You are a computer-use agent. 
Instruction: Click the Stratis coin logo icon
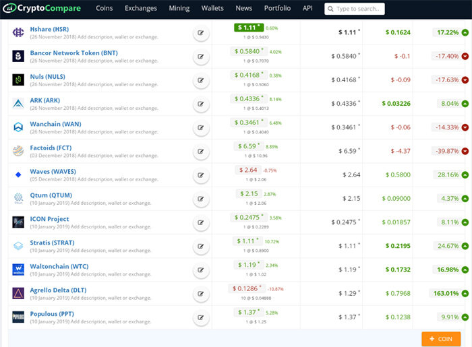(18, 246)
